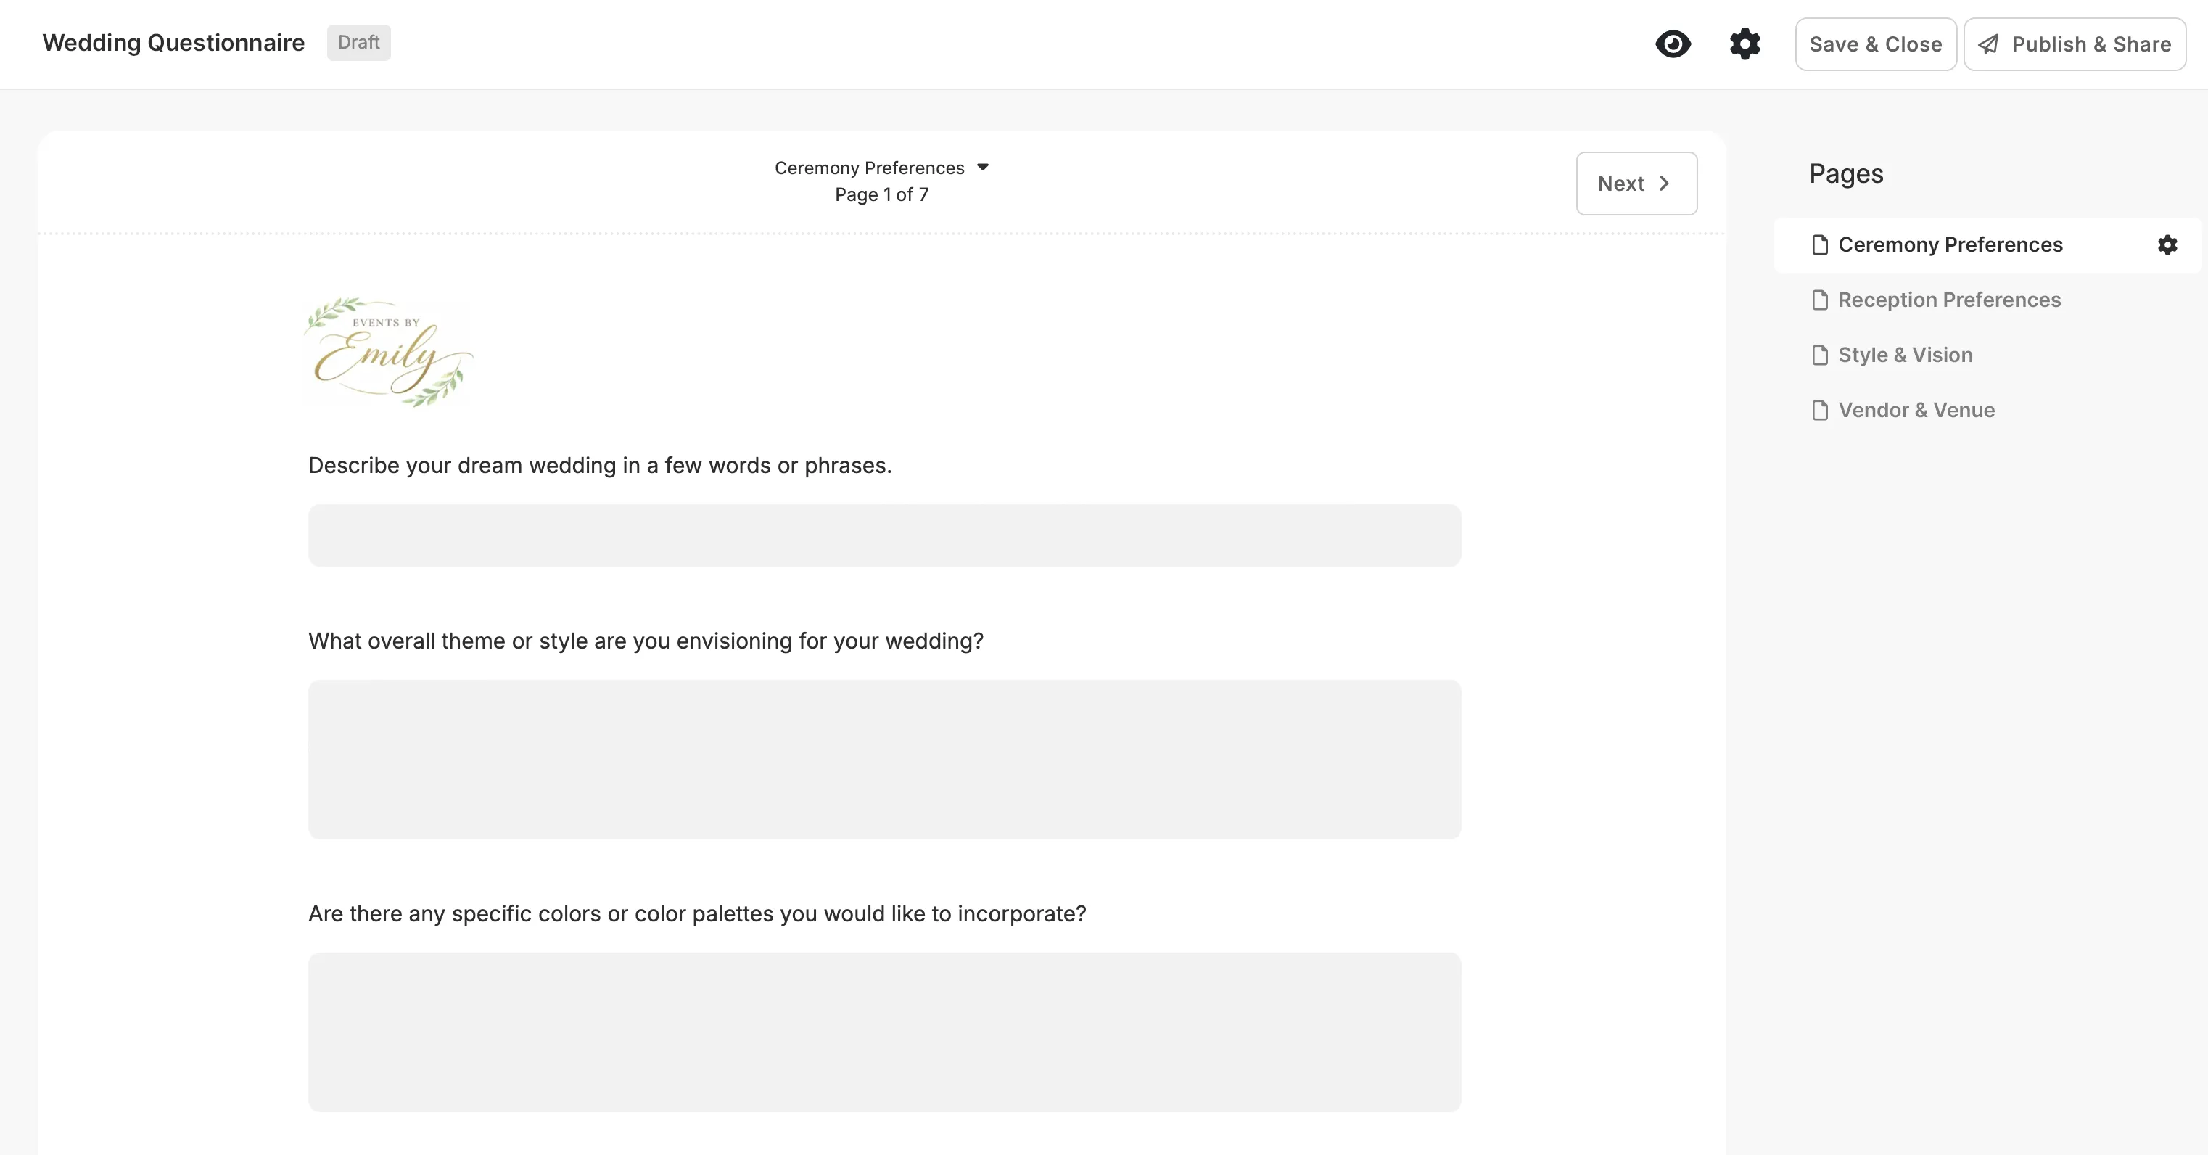Click the Pages sidebar heading
The image size is (2208, 1155).
pos(1845,174)
